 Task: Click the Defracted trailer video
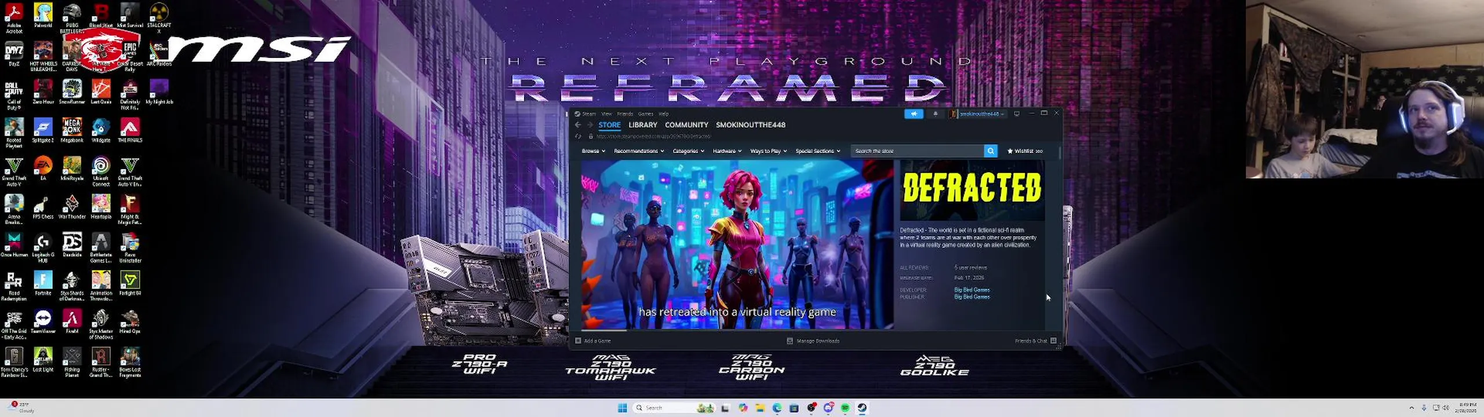pyautogui.click(x=737, y=244)
